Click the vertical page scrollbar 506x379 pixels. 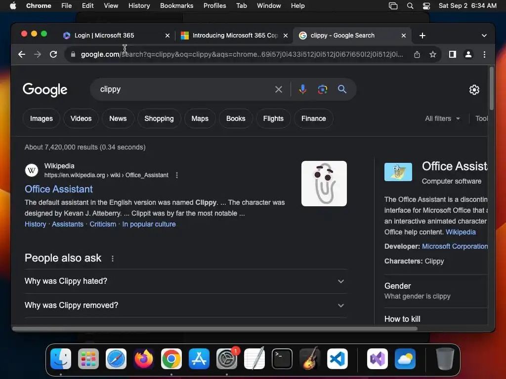[x=492, y=88]
